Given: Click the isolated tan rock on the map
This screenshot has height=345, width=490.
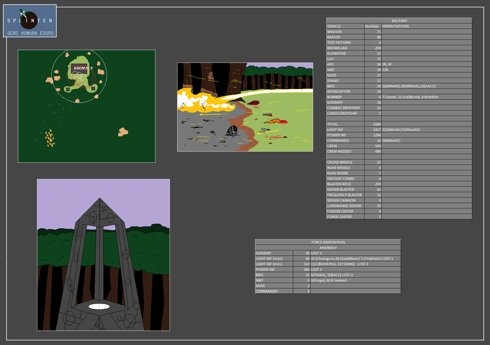Looking at the screenshot, I should (123, 132).
